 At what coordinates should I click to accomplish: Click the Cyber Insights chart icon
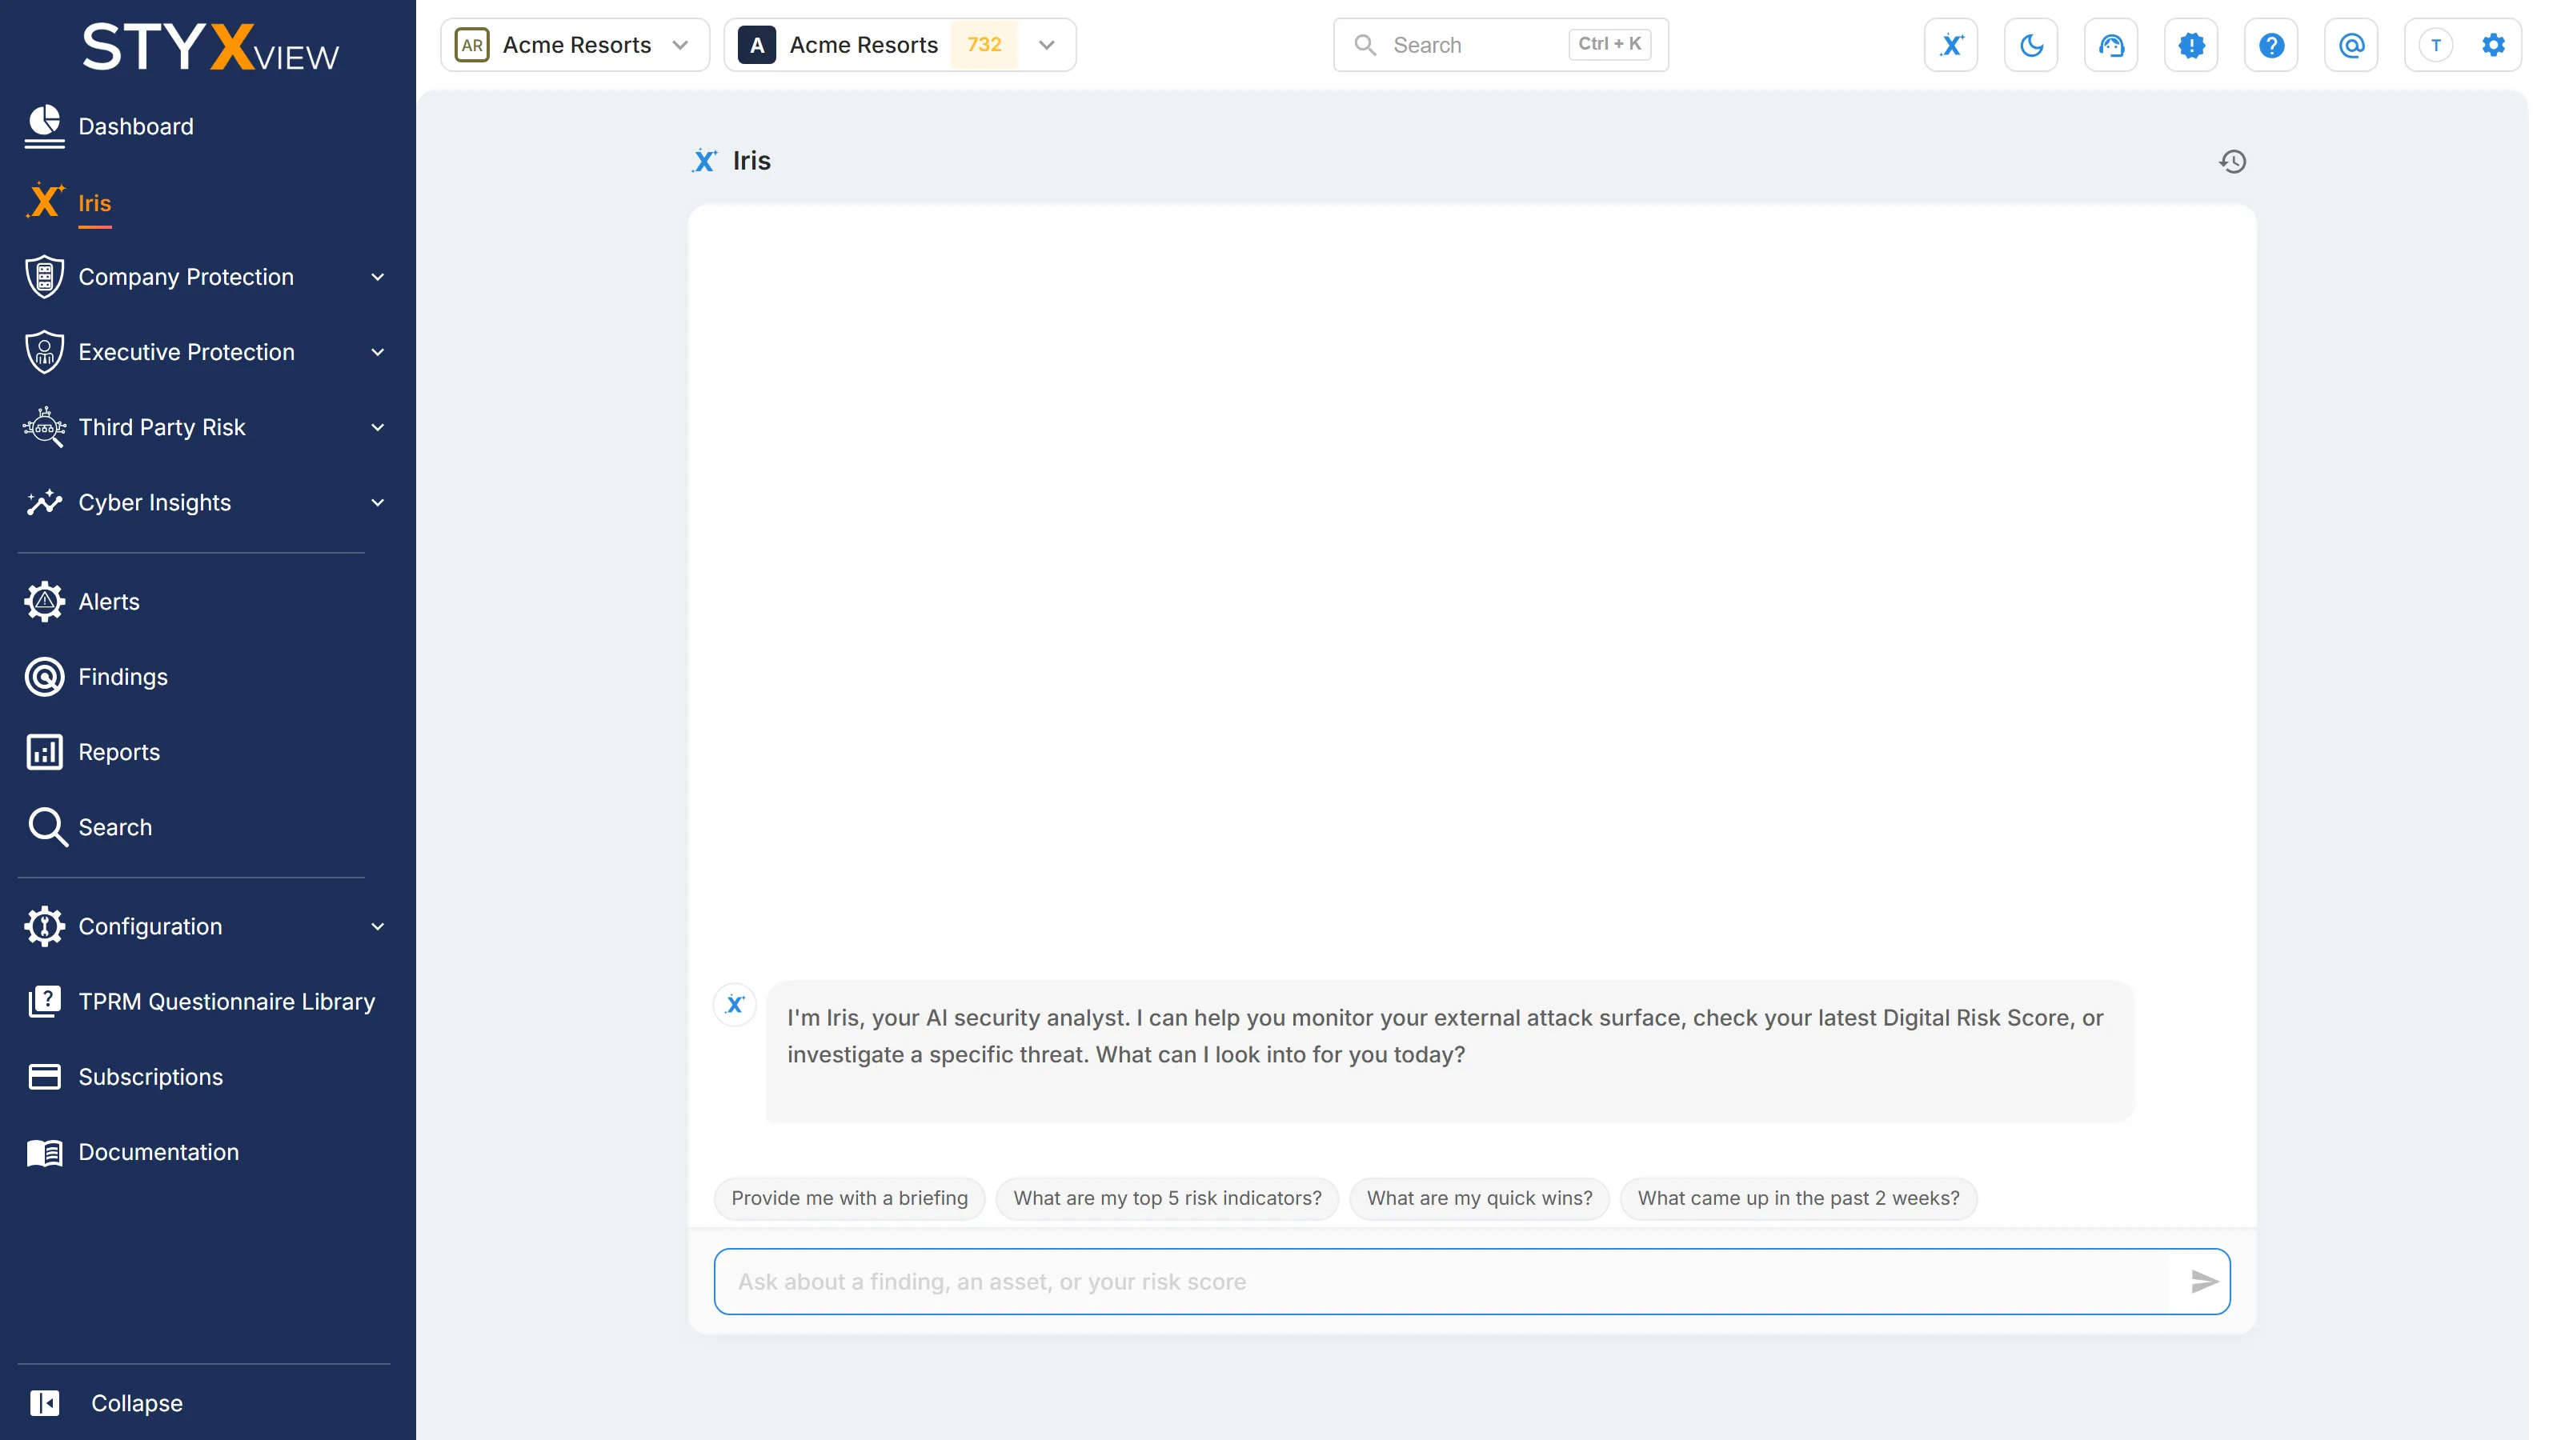click(x=45, y=503)
